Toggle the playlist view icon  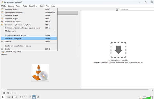click(x=30, y=97)
